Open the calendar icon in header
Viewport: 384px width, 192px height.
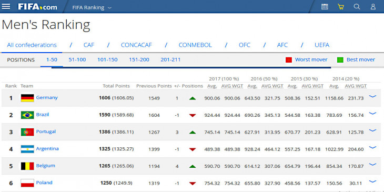[325, 7]
